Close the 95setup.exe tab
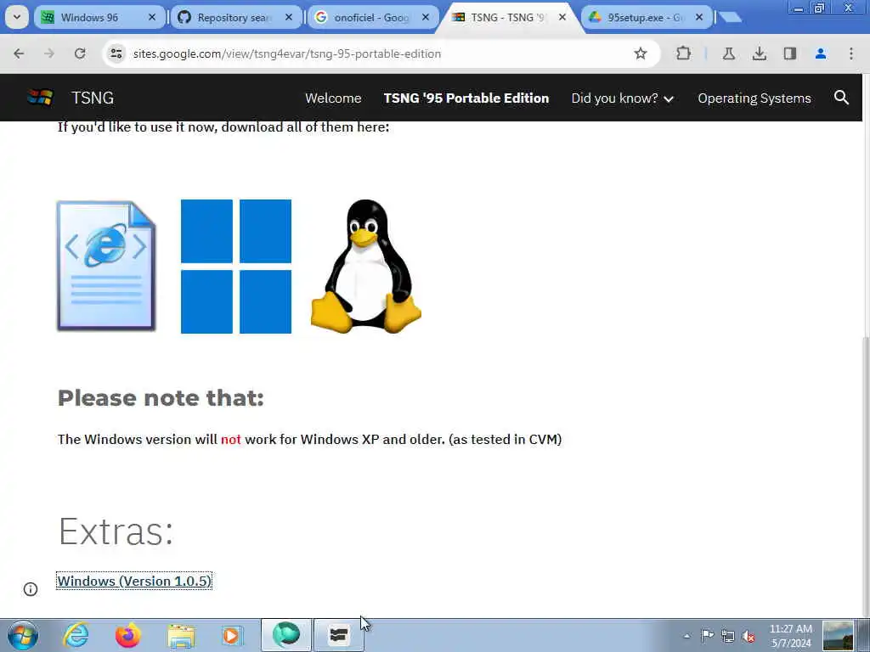 pyautogui.click(x=699, y=17)
